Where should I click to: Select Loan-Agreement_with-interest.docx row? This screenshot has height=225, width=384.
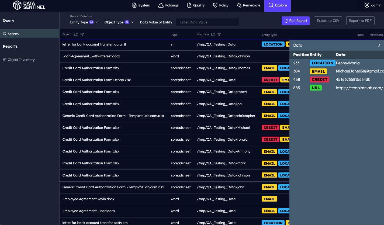point(174,56)
